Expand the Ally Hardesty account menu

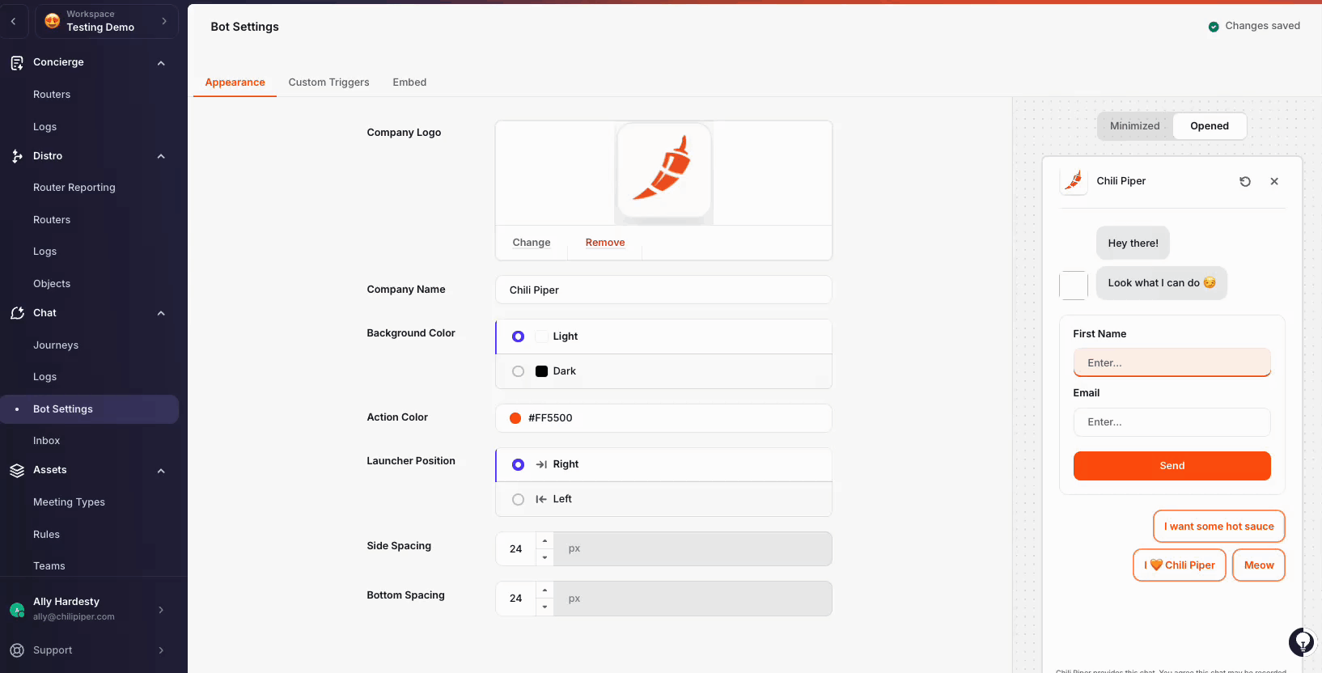coord(161,610)
